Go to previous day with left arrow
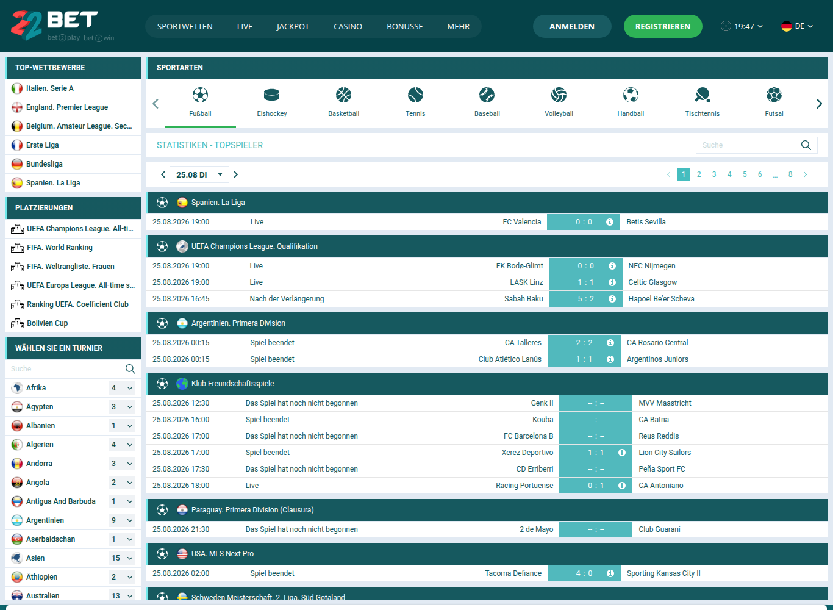This screenshot has width=833, height=610. point(163,174)
